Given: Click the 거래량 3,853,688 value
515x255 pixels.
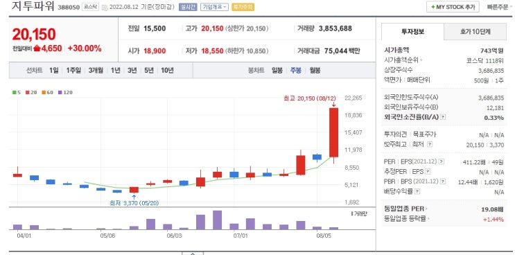Looking at the screenshot, I should click(335, 28).
